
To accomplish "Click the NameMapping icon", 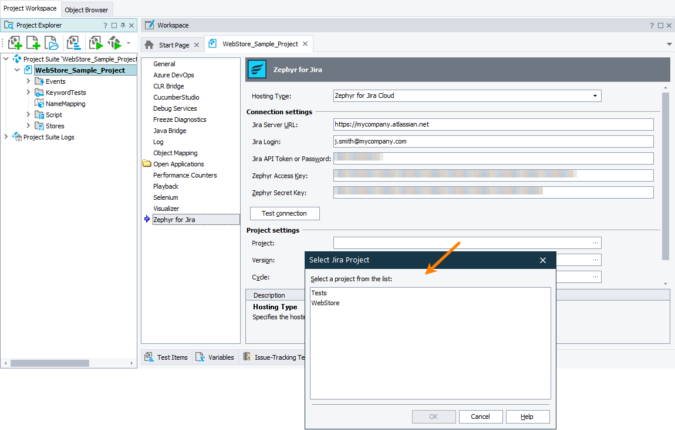I will coord(39,104).
